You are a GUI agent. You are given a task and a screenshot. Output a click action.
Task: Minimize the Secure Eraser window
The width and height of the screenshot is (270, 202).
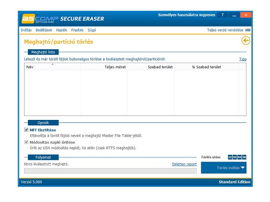[x=234, y=15]
